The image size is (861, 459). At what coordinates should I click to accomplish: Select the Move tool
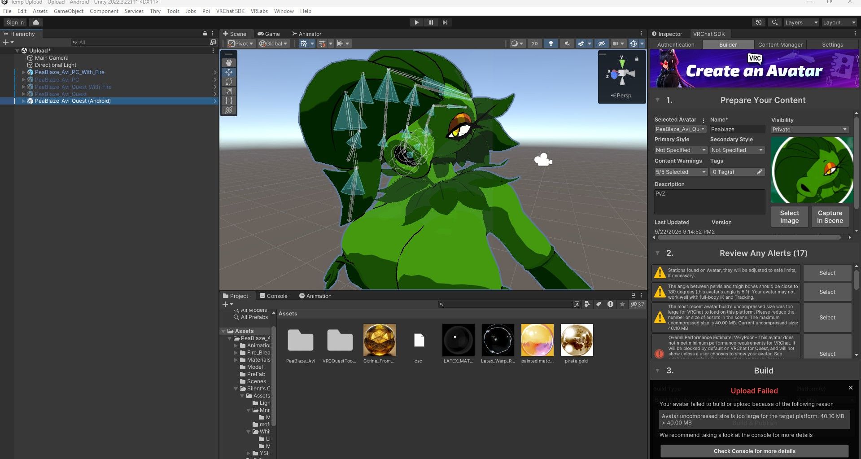(x=229, y=72)
